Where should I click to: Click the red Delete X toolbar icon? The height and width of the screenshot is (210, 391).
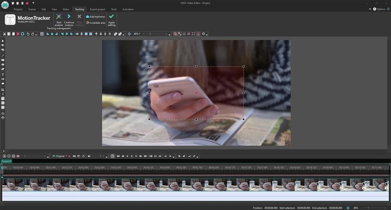click(18, 34)
